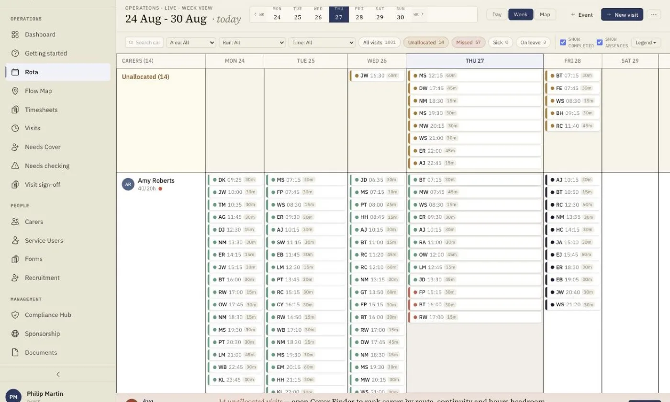
Task: Select FRI 28 in date strip
Action: tap(359, 14)
